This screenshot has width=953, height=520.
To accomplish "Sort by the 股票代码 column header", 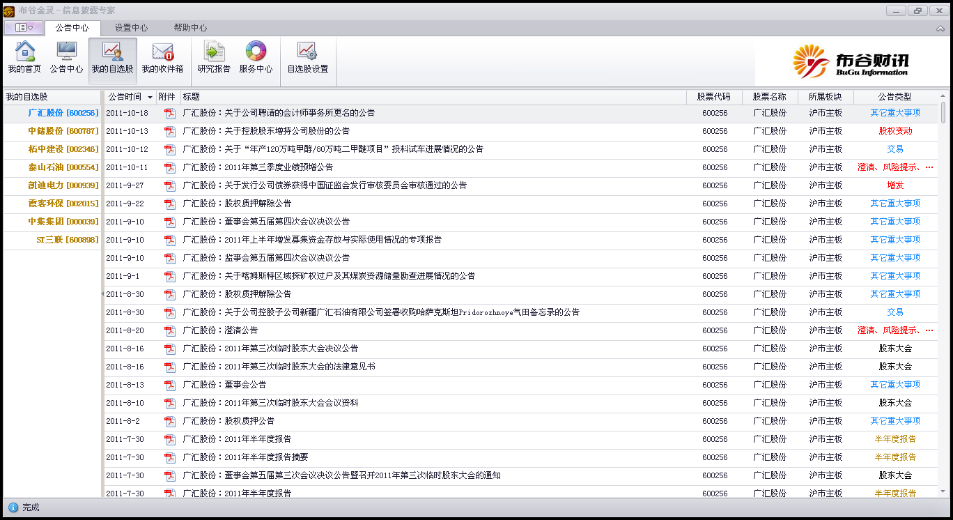I will [715, 97].
